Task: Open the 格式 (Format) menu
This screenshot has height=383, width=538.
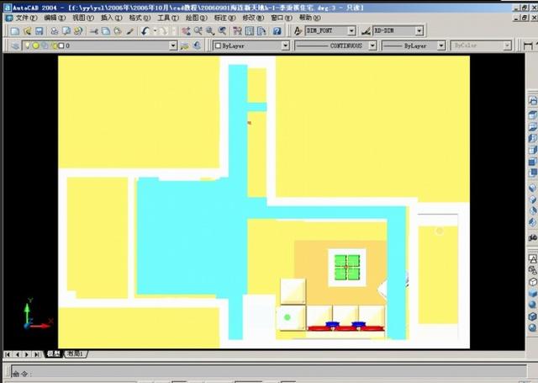Action: 140,18
